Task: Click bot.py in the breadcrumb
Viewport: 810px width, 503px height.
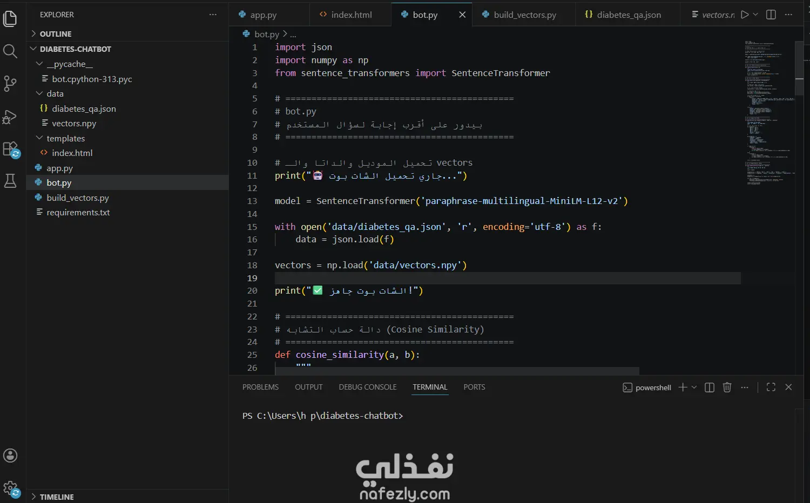Action: [x=267, y=34]
